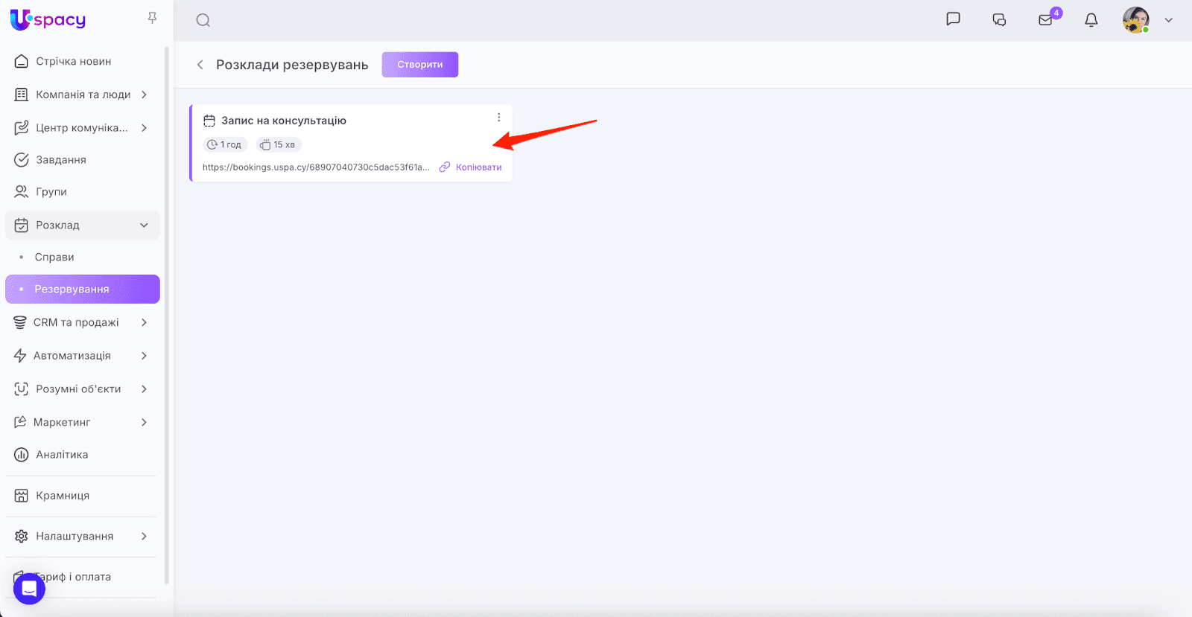
Task: Open the three-dot menu on the booking card
Action: (499, 118)
